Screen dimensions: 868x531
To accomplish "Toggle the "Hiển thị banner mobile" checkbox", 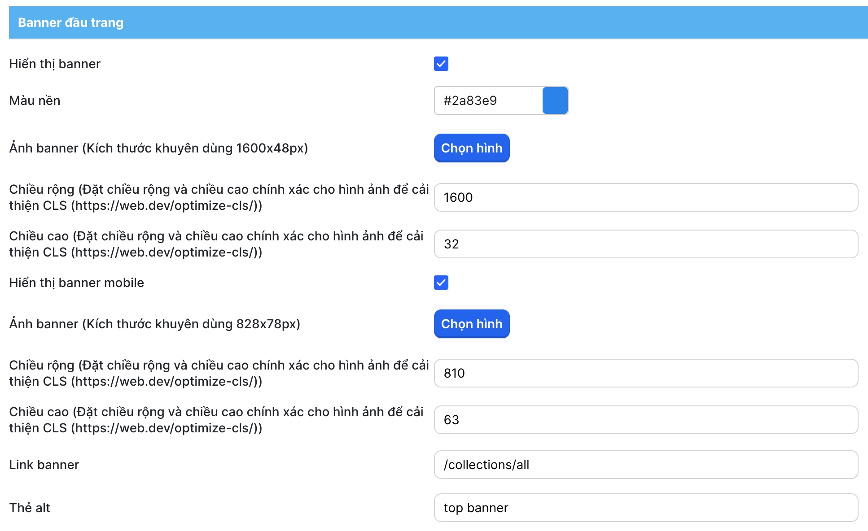I will click(441, 283).
